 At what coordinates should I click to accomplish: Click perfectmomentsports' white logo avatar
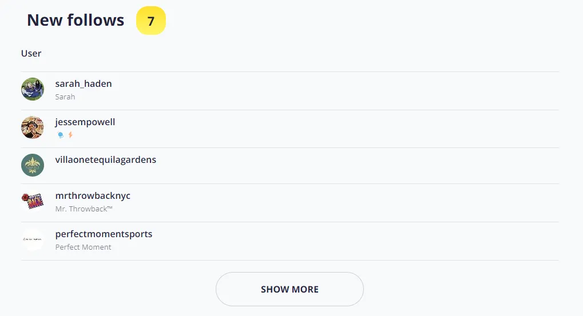pyautogui.click(x=33, y=239)
